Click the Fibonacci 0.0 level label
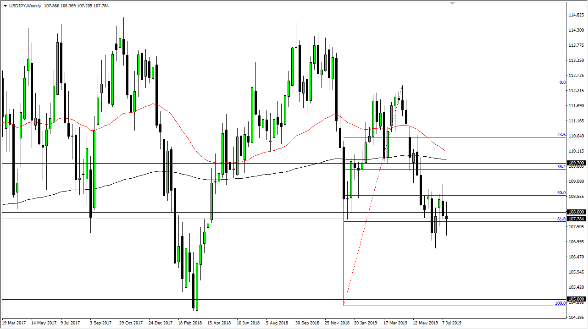This screenshot has height=329, width=588. coord(562,82)
